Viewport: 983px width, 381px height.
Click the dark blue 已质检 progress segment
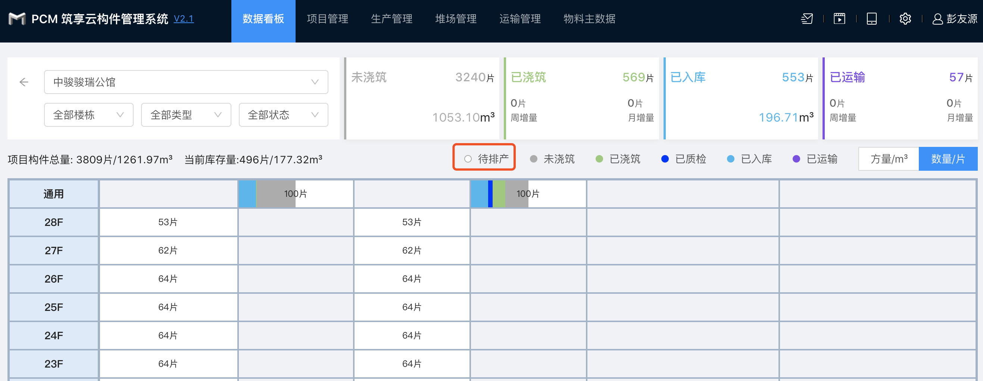point(490,194)
